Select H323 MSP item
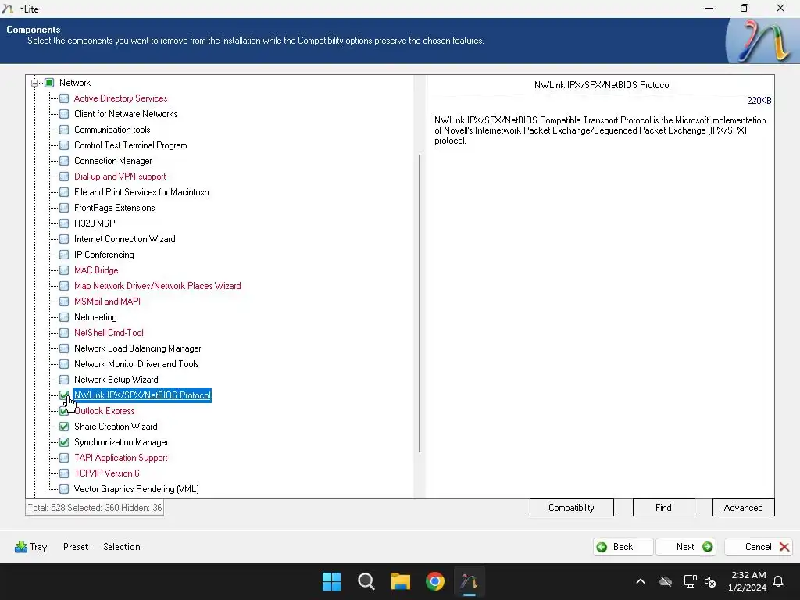 click(x=95, y=223)
